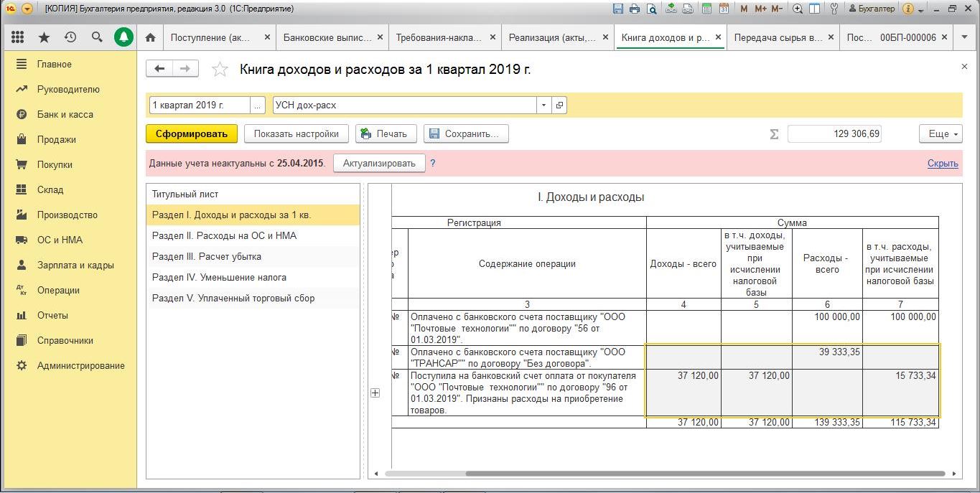Open the history clock icon
Viewport: 980px width, 493px height.
pyautogui.click(x=70, y=37)
